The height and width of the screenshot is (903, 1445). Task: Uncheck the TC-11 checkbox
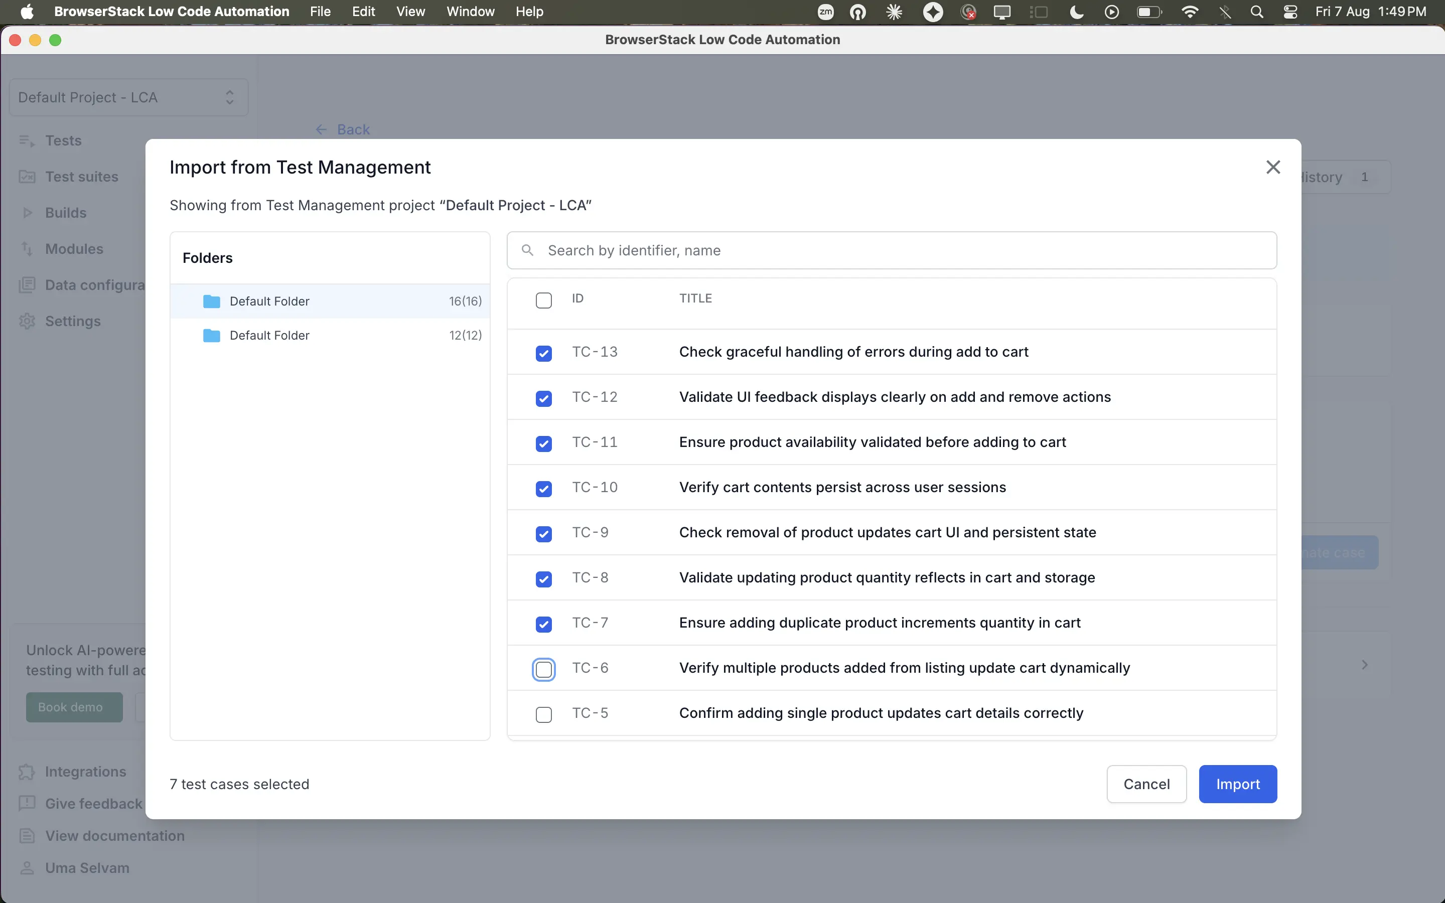tap(543, 444)
